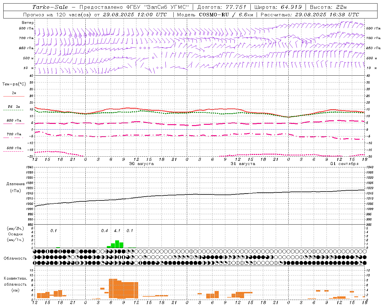
Task: Click the '(мм/3ч.)' precipitation unit label
Action: (x=16, y=228)
